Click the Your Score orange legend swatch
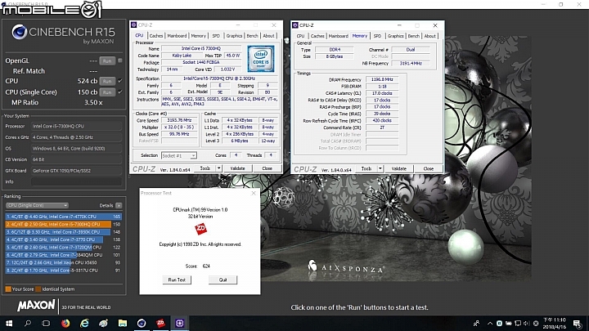589x331 pixels. pos(8,289)
